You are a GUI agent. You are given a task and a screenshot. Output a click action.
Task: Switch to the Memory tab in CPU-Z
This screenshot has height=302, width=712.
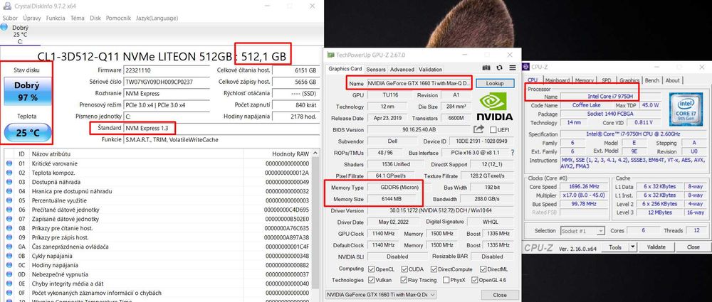pos(584,80)
